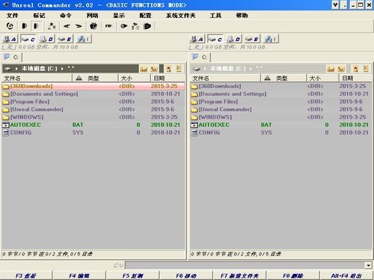This screenshot has height=280, width=374.
Task: Click the sort triangle in left panel header
Action: 79,78
